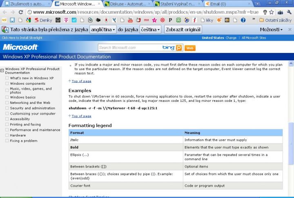Screen dimensions: 294x198
Task: Click the vertical scrollbar thumb
Action: (x=291, y=143)
